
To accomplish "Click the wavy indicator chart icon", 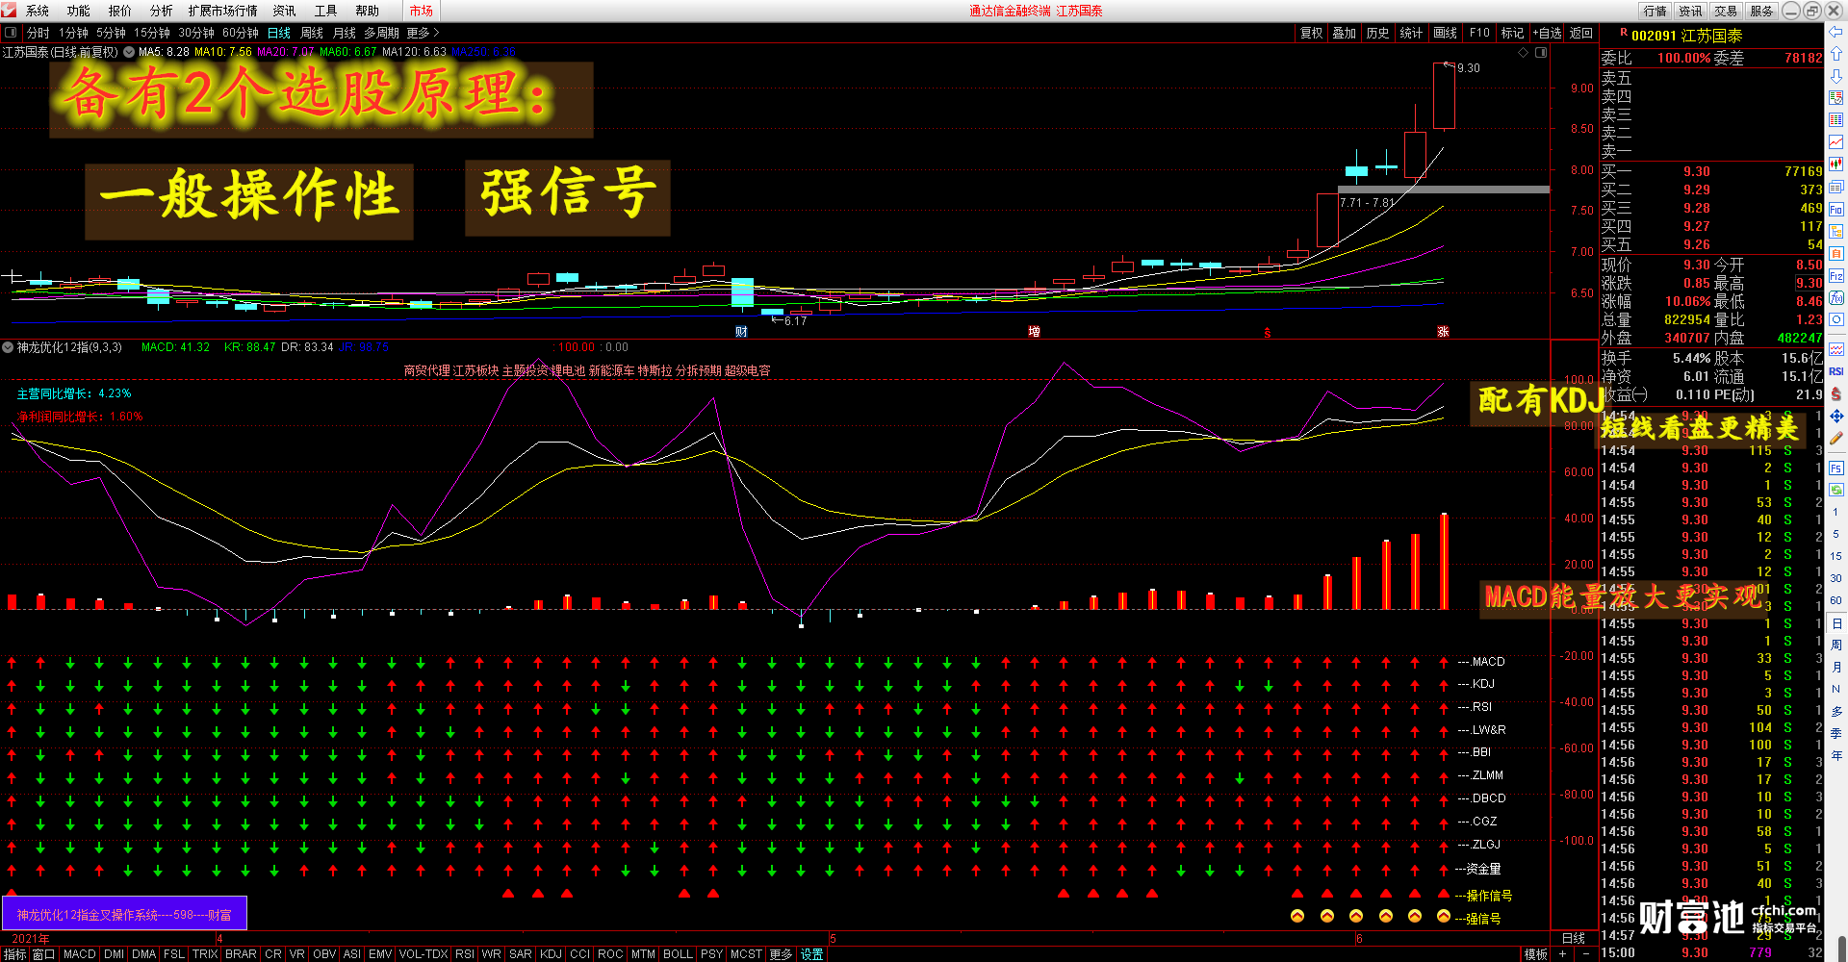I will click(1835, 349).
